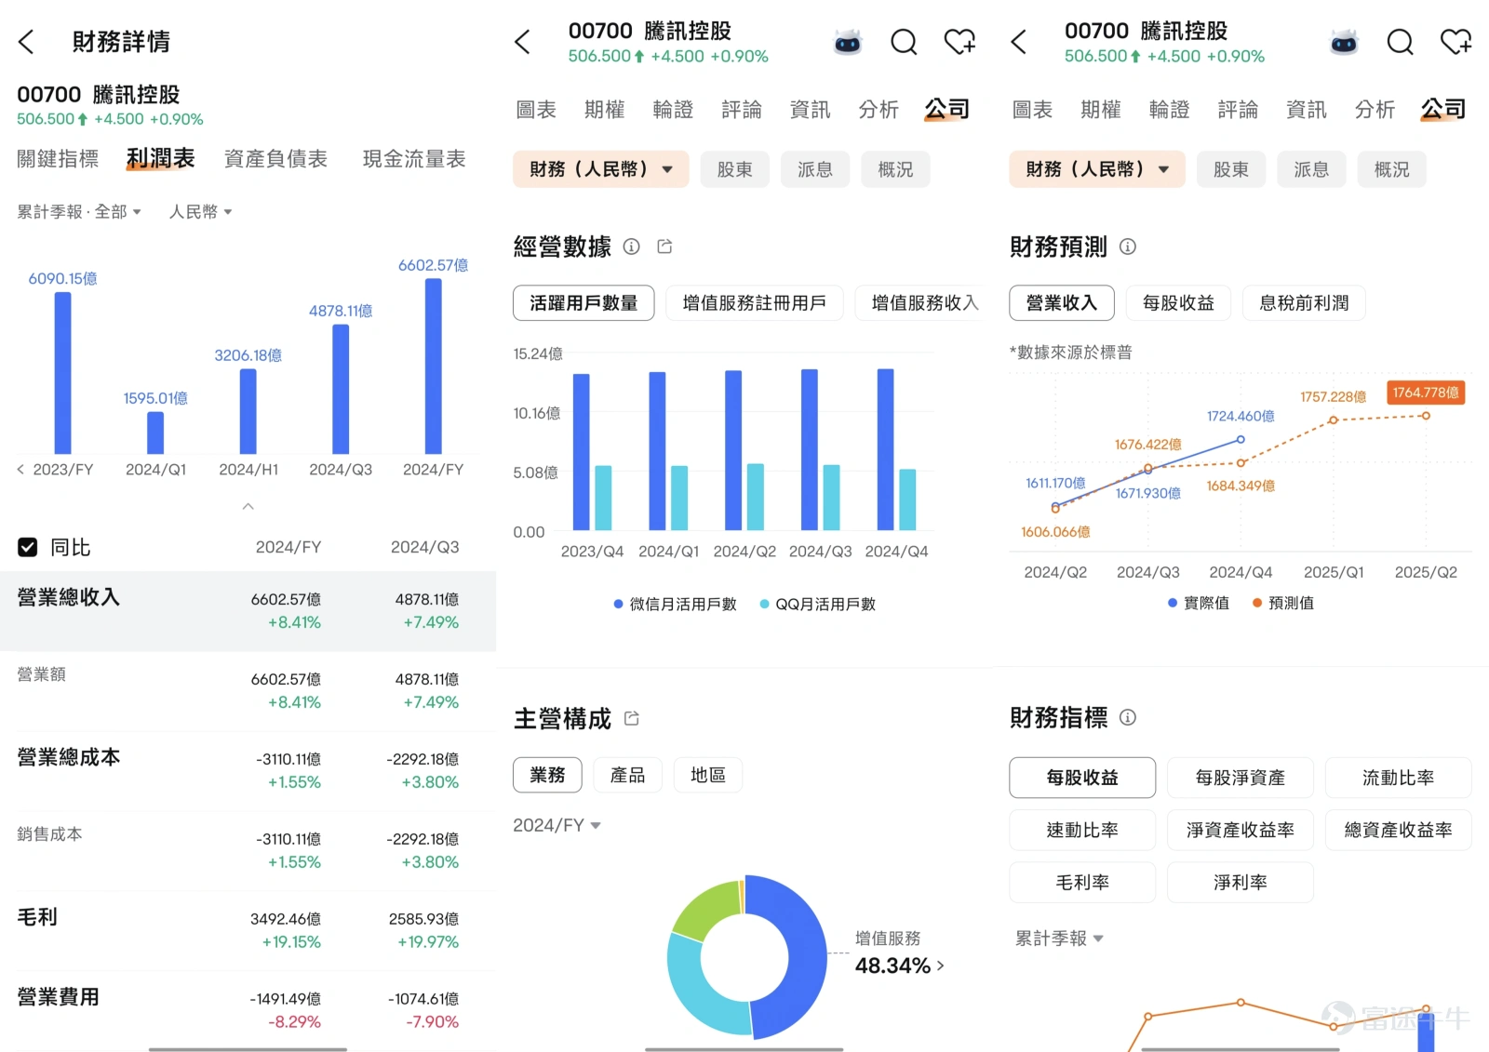Image resolution: width=1489 pixels, height=1052 pixels.
Task: Tap the heart favorite icon in the header
Action: [x=959, y=42]
